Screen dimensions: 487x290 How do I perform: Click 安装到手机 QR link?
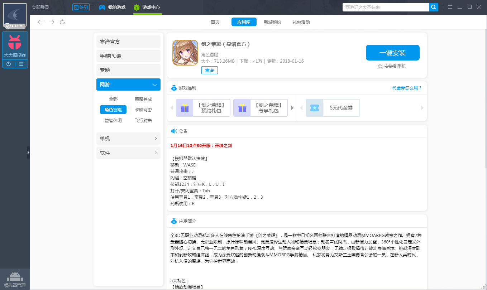[x=392, y=66]
